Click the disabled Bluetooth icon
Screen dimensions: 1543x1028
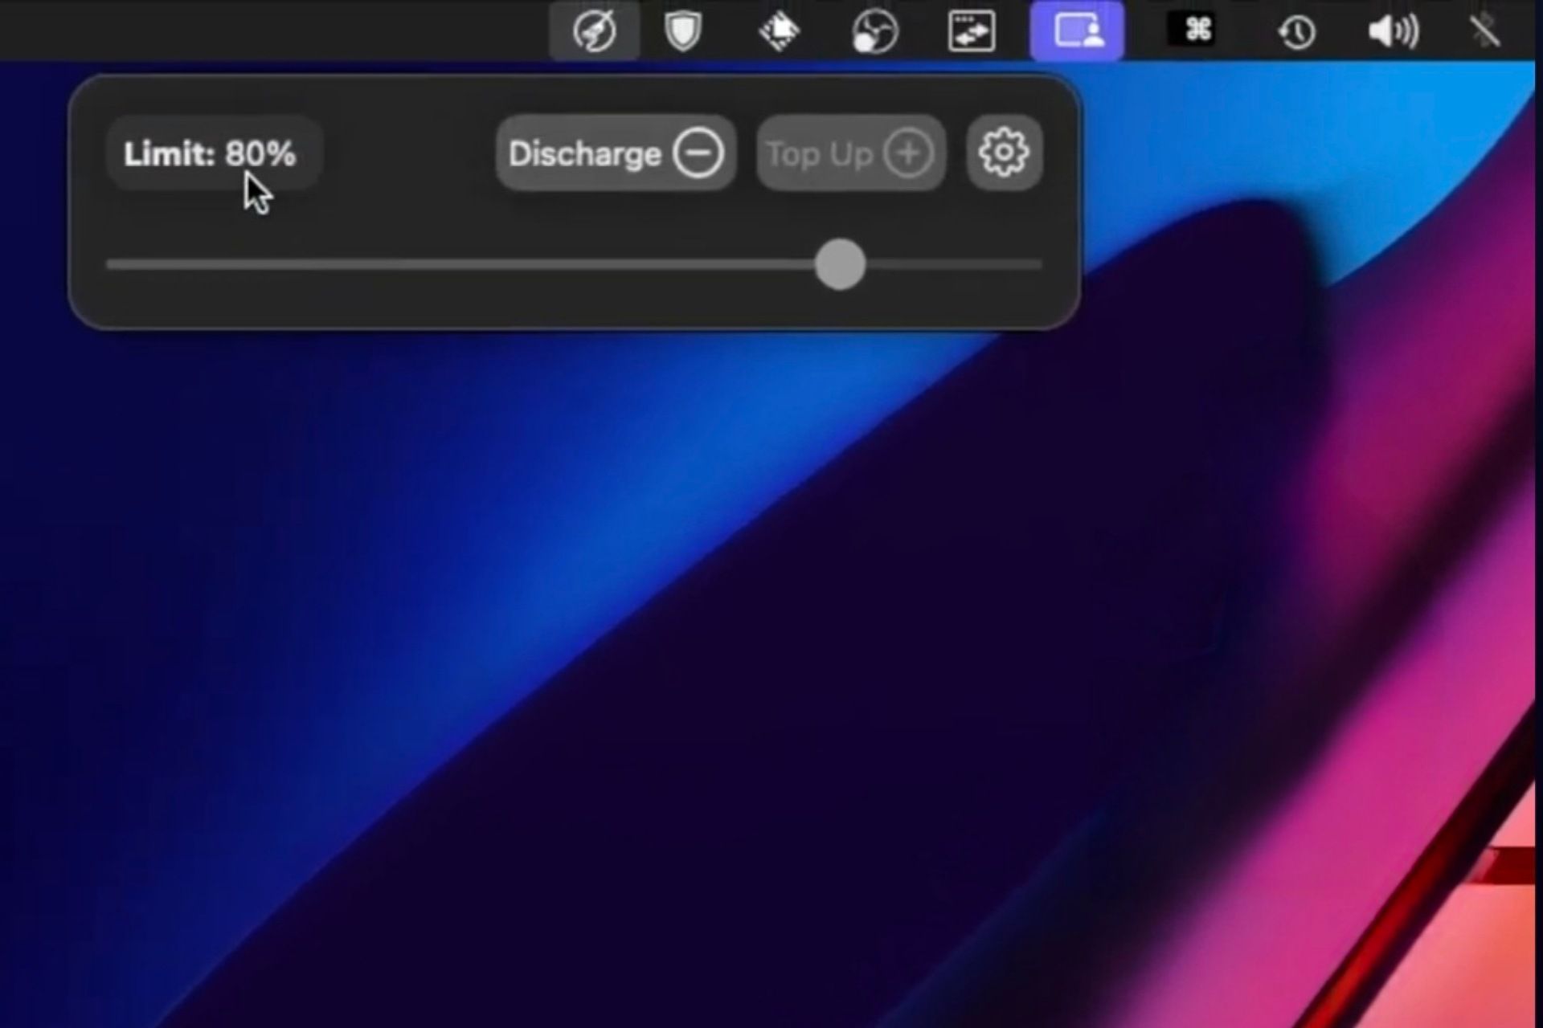tap(1484, 32)
